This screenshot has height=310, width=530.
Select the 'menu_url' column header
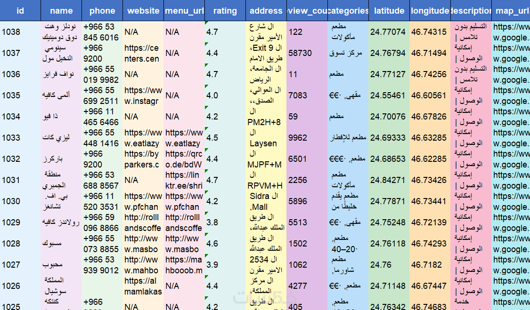pos(184,10)
